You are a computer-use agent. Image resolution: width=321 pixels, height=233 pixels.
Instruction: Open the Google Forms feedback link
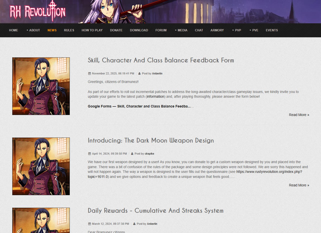click(x=139, y=106)
